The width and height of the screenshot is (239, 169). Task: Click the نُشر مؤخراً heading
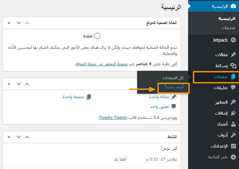click(169, 148)
